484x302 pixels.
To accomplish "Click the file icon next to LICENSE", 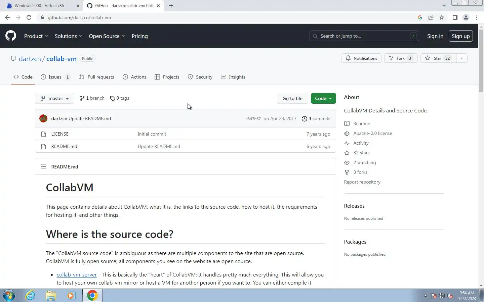I will 43,134.
